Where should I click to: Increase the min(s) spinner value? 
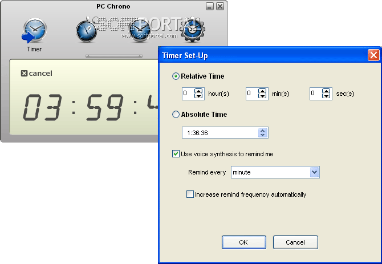pyautogui.click(x=262, y=91)
